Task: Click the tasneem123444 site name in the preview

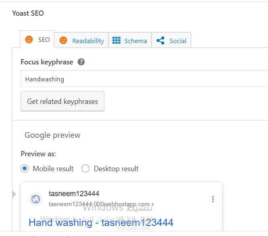Action: [74, 194]
